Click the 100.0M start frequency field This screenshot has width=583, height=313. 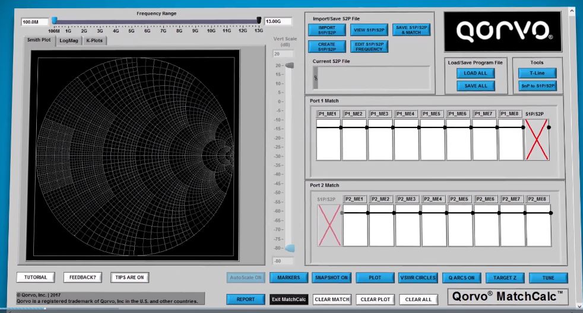(34, 22)
